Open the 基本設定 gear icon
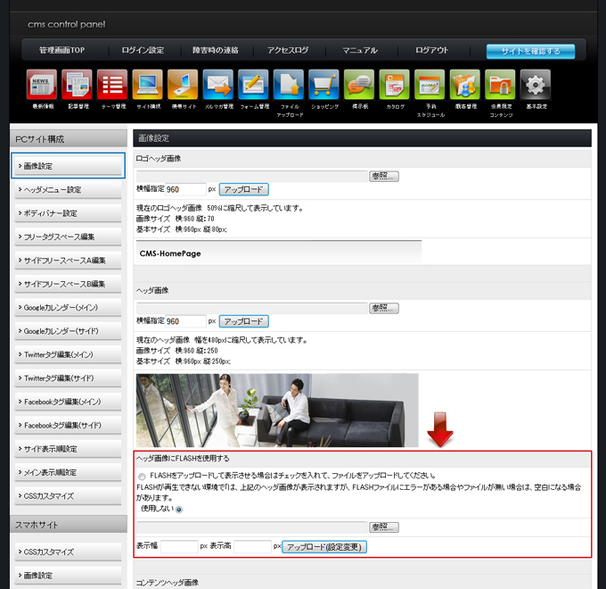The width and height of the screenshot is (606, 589). [x=535, y=86]
